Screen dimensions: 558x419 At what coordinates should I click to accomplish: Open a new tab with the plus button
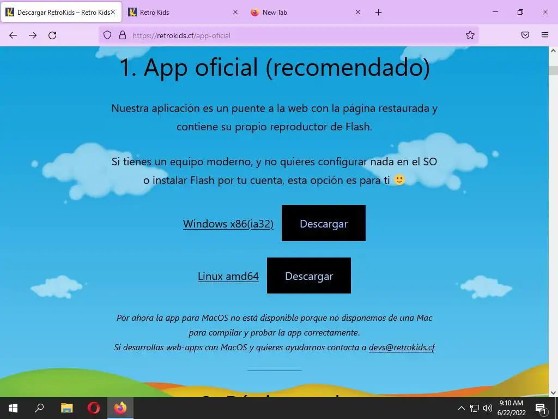[378, 13]
